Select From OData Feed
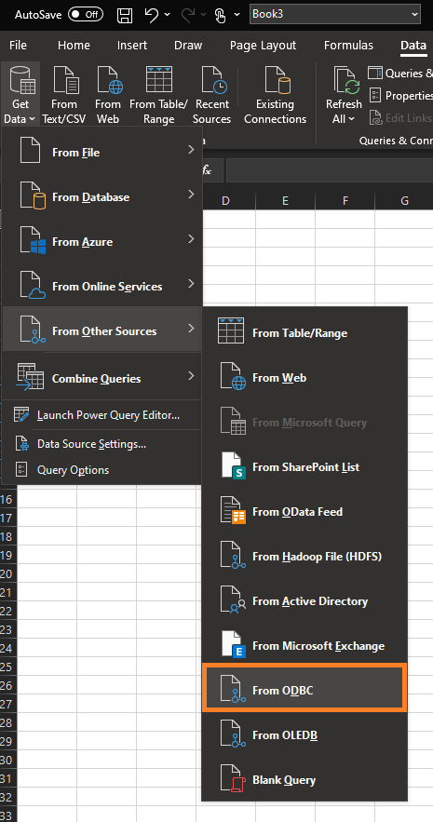Screen dimensions: 433x822 tap(304, 512)
